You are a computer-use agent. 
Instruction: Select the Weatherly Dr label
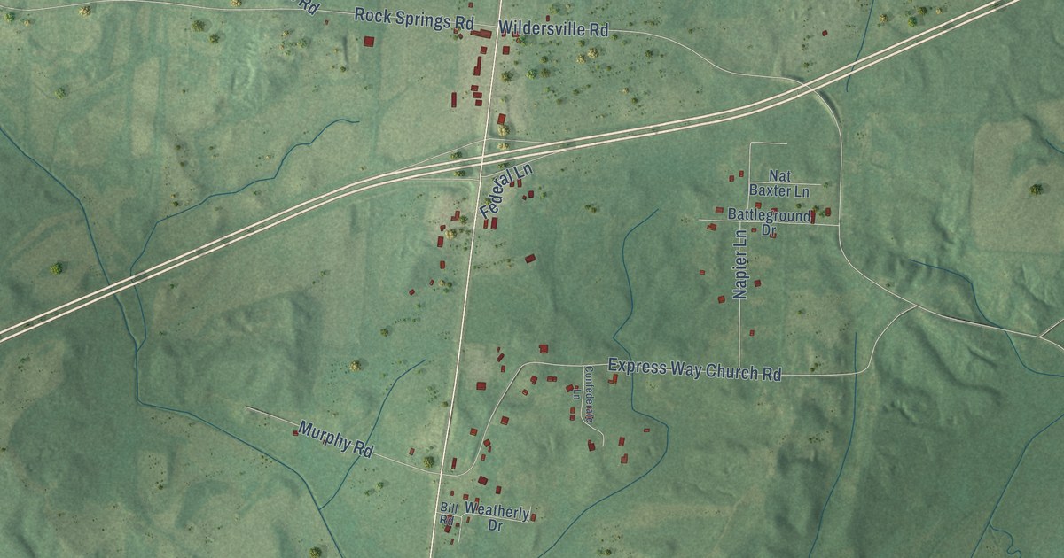[x=497, y=518]
